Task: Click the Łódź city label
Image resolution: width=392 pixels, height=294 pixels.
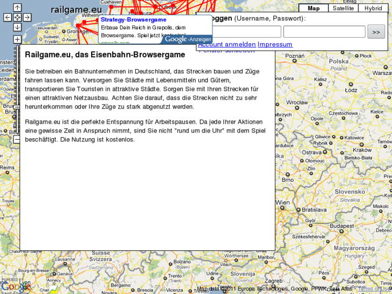Action: click(x=351, y=90)
